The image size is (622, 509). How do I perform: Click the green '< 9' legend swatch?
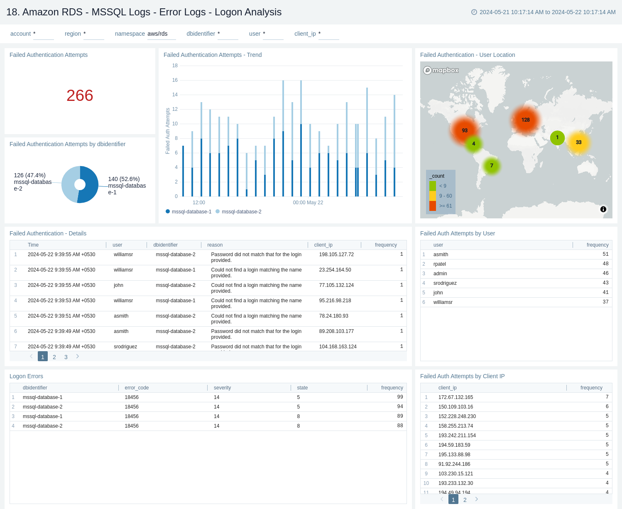[x=432, y=186]
